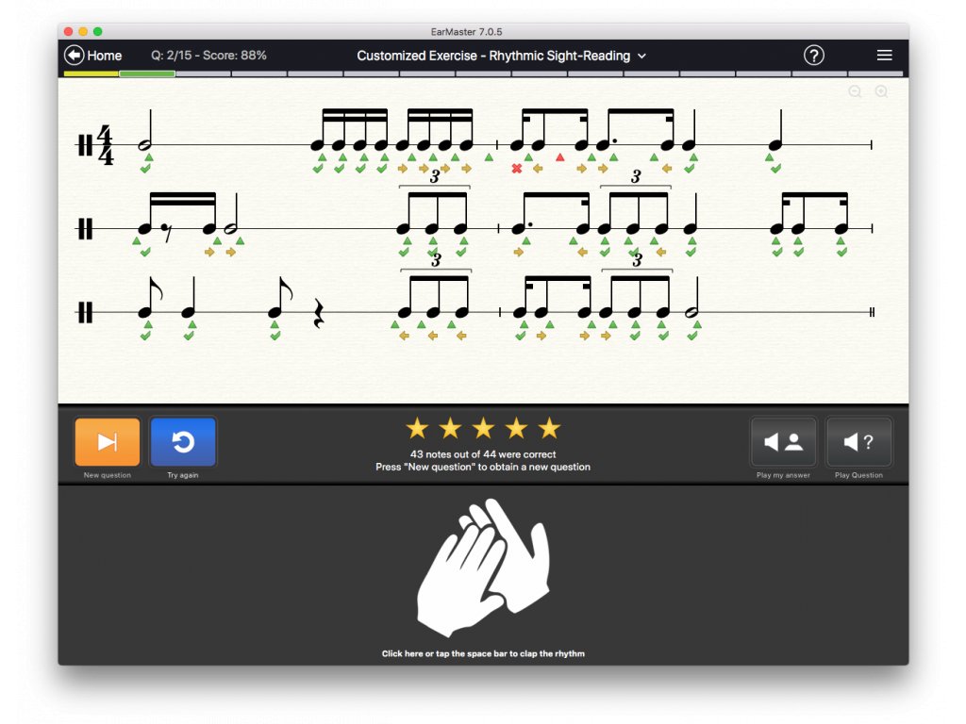Viewport: 966px width, 724px height.
Task: Click the yellow first question progress segment
Action: tap(92, 74)
